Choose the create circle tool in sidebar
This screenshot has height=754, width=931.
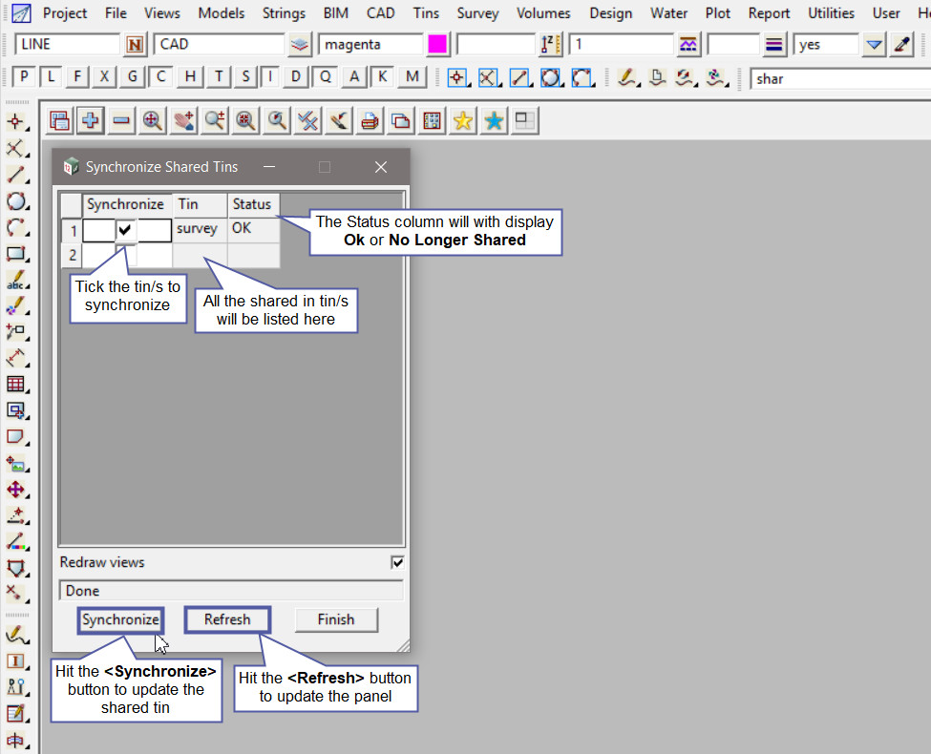pos(16,201)
